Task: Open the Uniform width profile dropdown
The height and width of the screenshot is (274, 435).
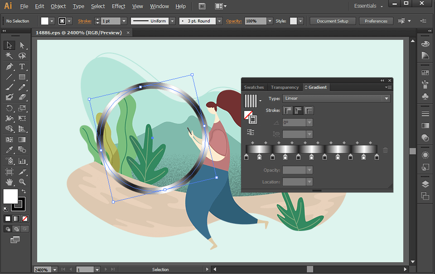Action: coord(172,20)
